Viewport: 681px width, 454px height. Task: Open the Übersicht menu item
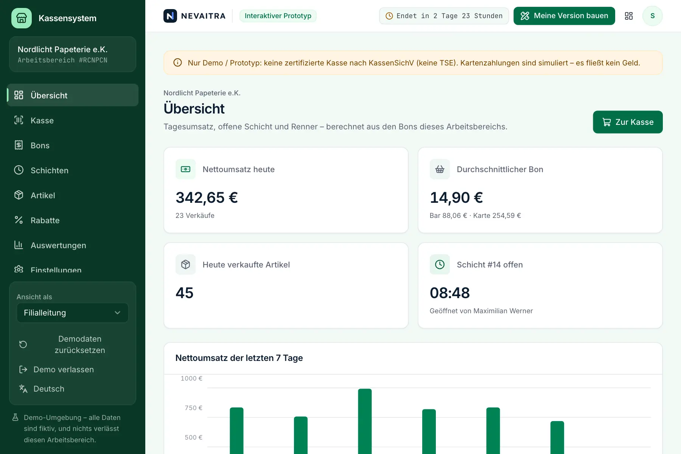tap(73, 95)
